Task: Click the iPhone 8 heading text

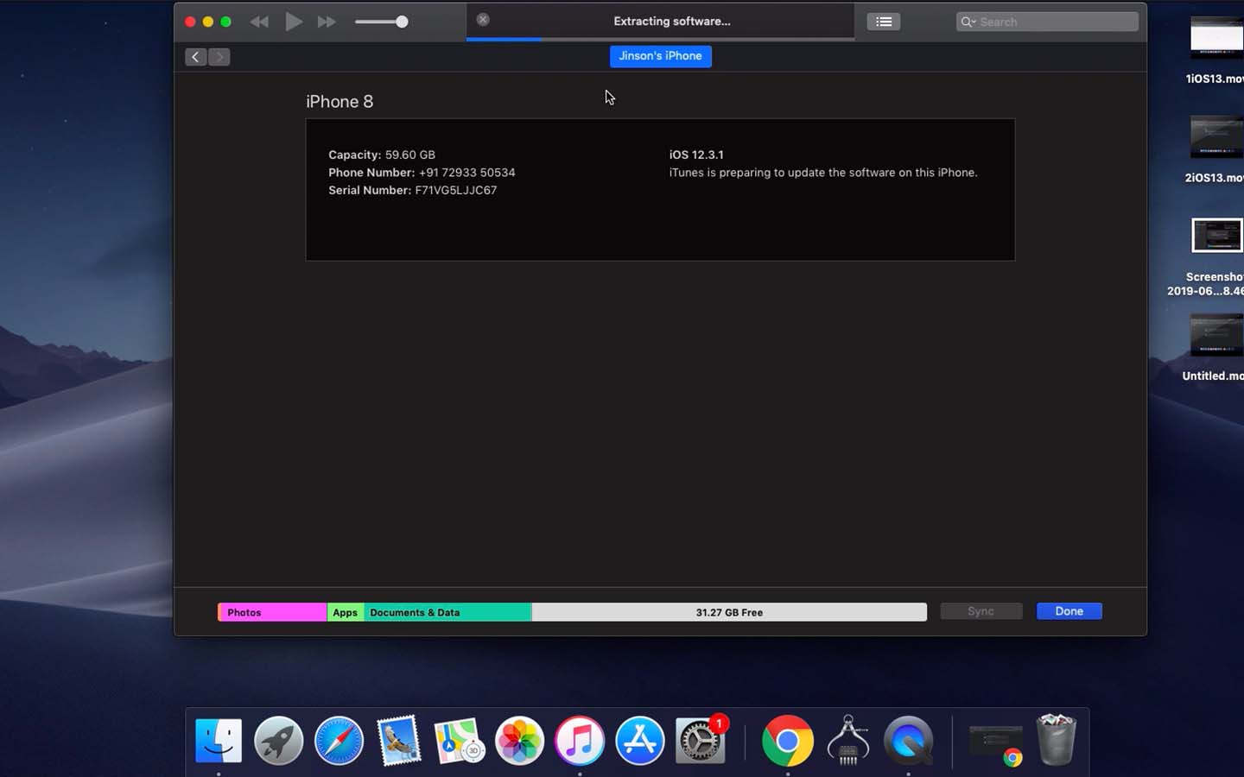Action: pyautogui.click(x=340, y=102)
